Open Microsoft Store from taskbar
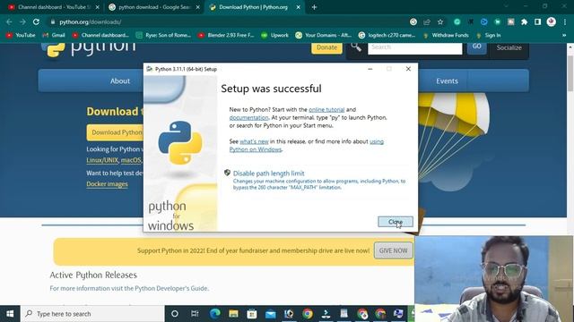 coord(252,314)
